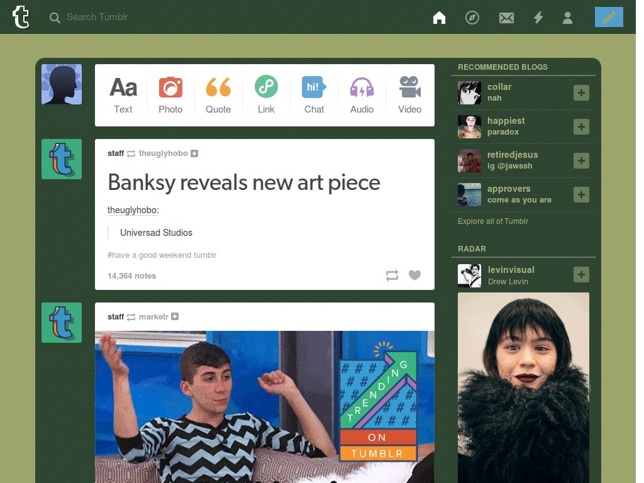Viewport: 644px width, 483px height.
Task: Click the 'ig @jawssh' blog description
Action: (x=509, y=166)
